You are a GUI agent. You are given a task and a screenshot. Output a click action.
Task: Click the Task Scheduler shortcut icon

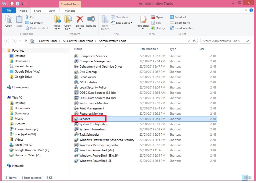pyautogui.click(x=76, y=135)
